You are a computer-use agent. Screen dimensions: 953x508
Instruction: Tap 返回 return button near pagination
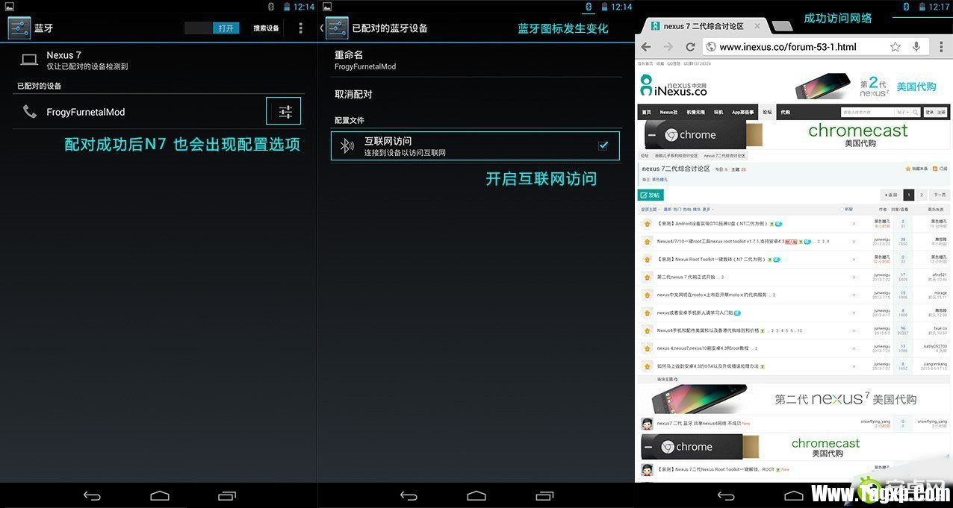pos(892,195)
